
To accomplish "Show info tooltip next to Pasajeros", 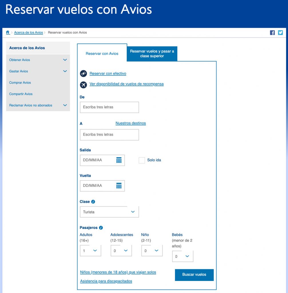I will click(101, 227).
